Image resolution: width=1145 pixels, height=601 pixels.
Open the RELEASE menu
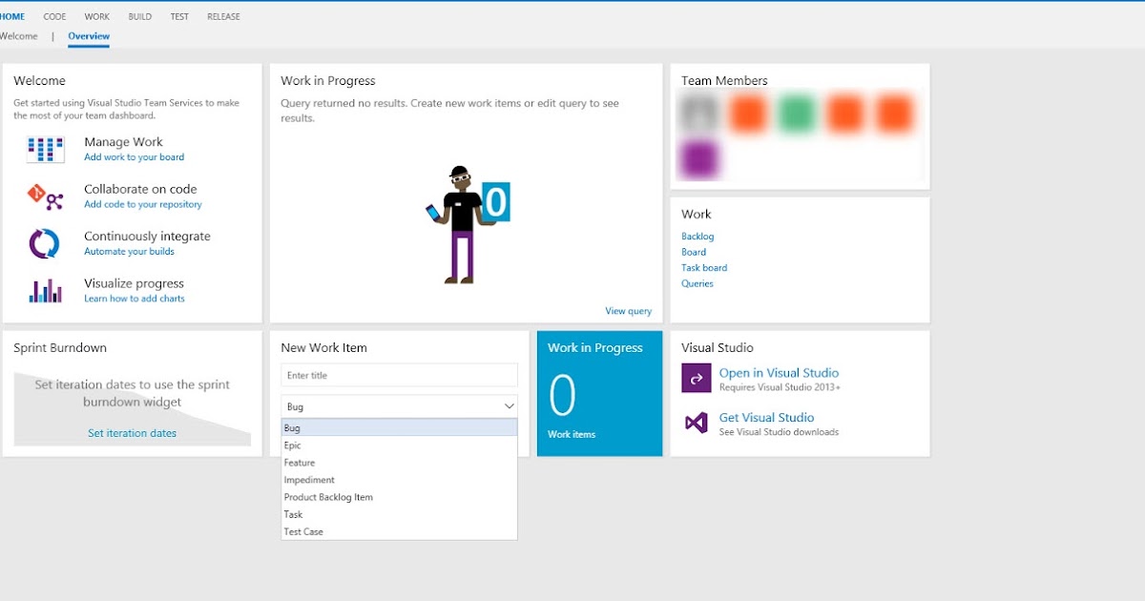point(223,15)
